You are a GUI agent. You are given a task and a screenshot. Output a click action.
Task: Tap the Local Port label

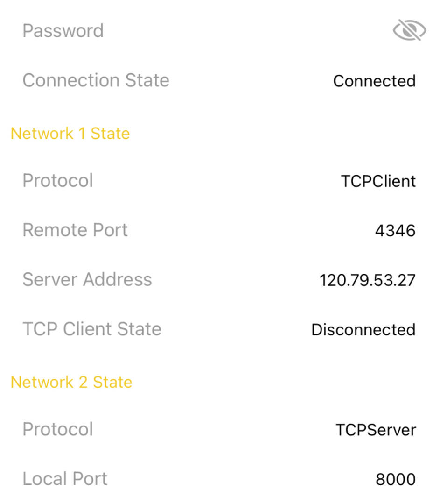coord(65,479)
